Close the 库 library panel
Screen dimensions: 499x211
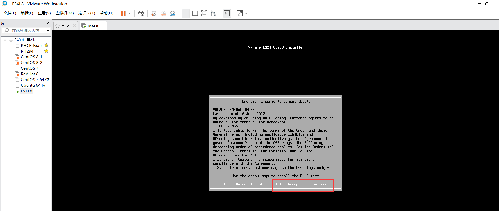[x=48, y=23]
